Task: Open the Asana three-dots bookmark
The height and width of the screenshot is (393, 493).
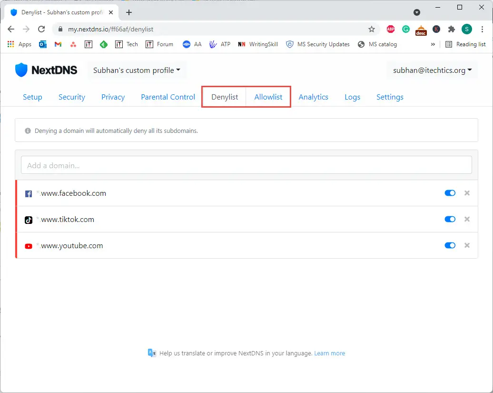Action: 73,44
